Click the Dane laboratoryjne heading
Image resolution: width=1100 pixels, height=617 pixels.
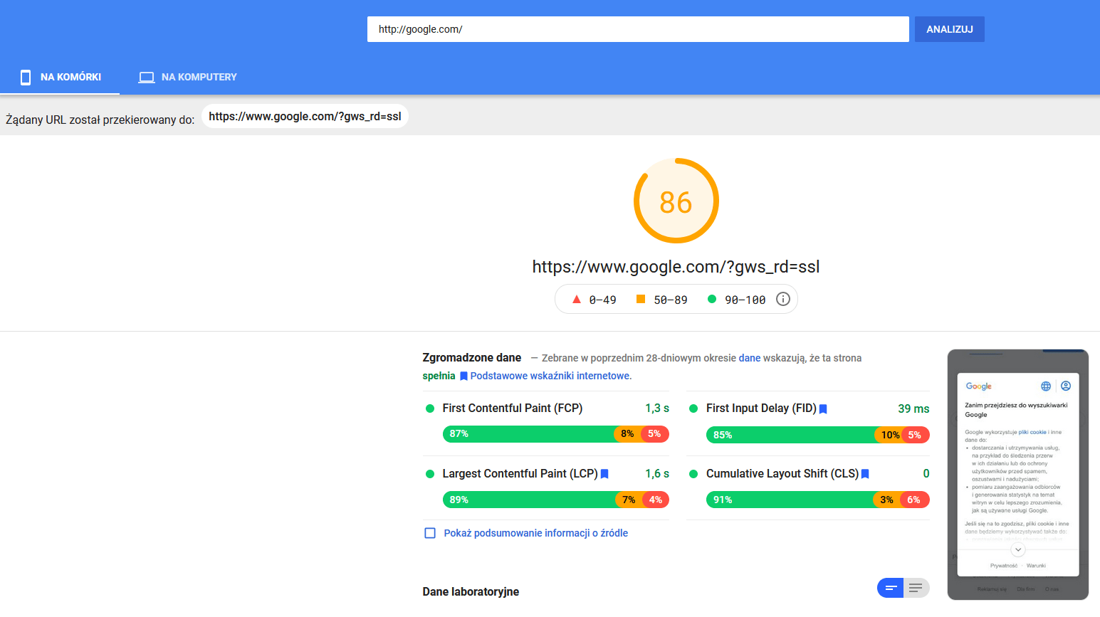click(x=471, y=592)
